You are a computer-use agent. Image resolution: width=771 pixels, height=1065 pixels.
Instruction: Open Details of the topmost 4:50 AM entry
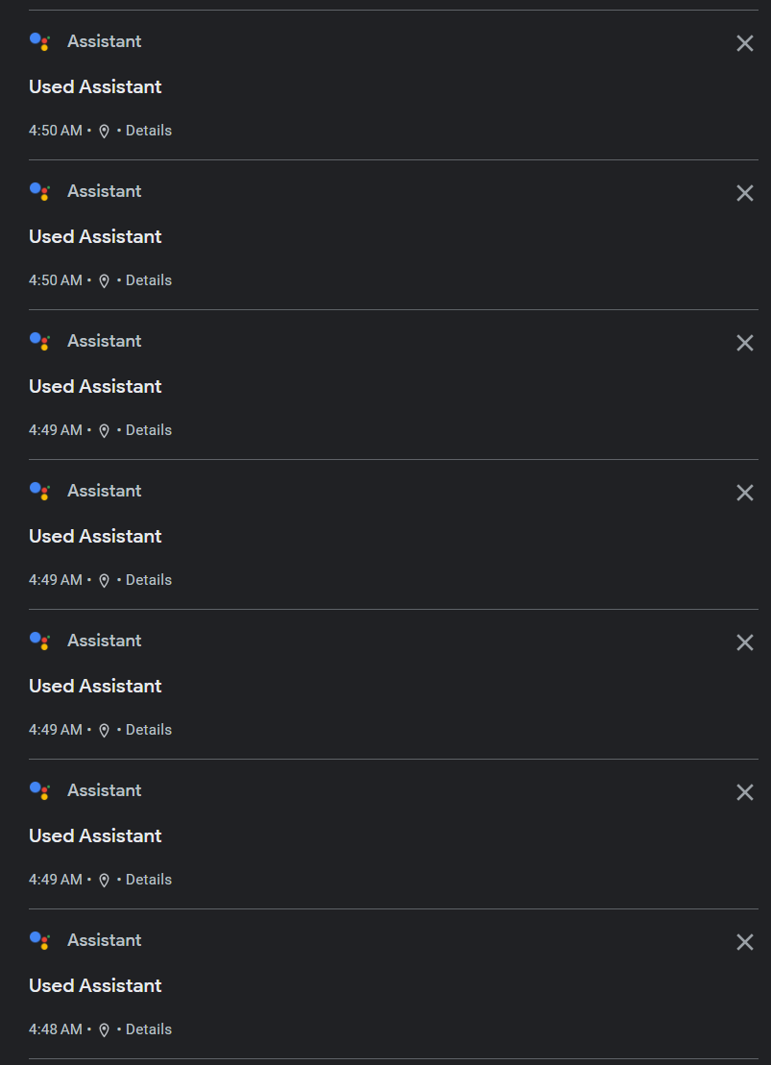tap(149, 131)
